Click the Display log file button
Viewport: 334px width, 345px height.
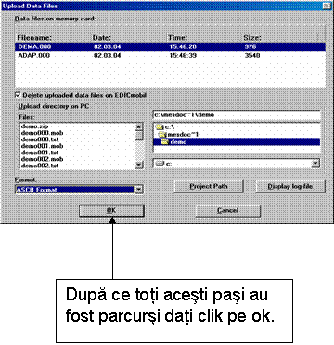290,187
